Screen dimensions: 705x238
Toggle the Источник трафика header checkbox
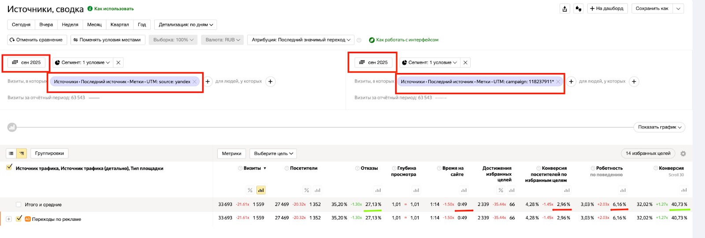9,167
